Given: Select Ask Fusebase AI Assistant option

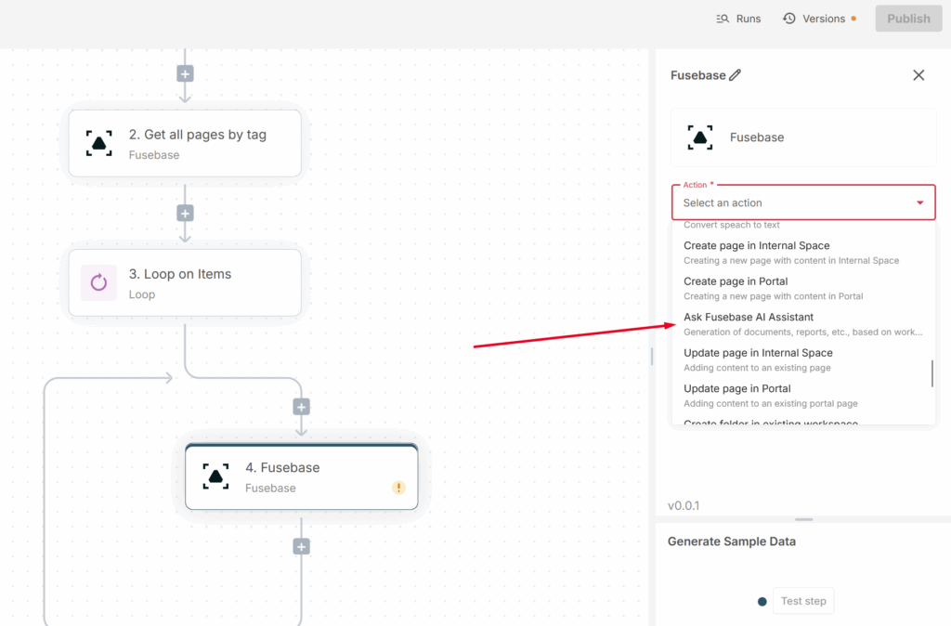Looking at the screenshot, I should [x=749, y=318].
